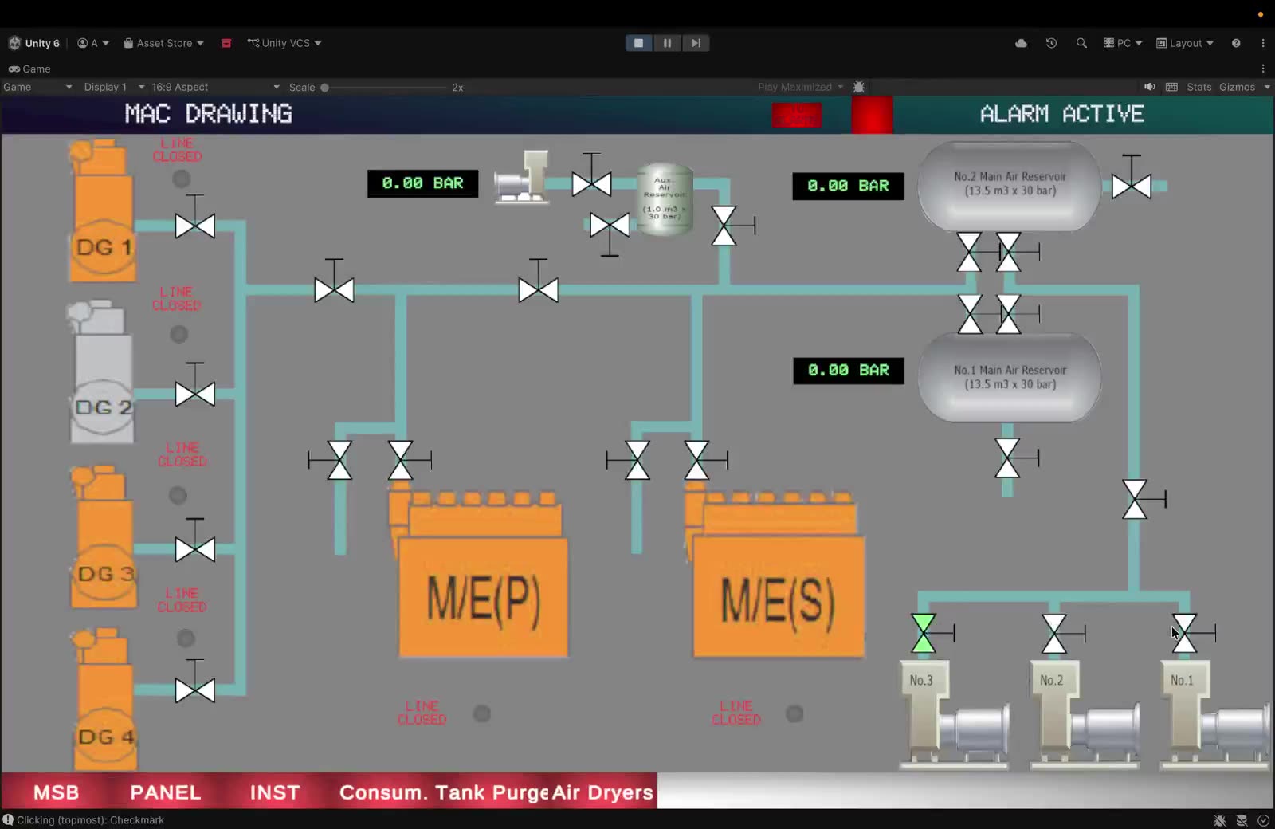Click the DG 1 line valve icon
1275x829 pixels.
point(195,226)
